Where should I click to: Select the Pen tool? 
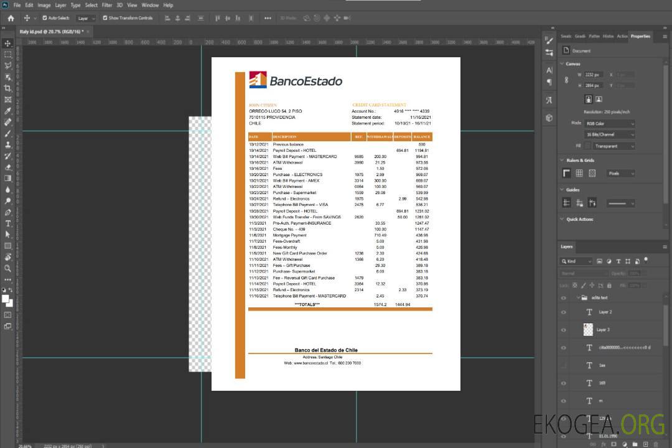coord(7,212)
